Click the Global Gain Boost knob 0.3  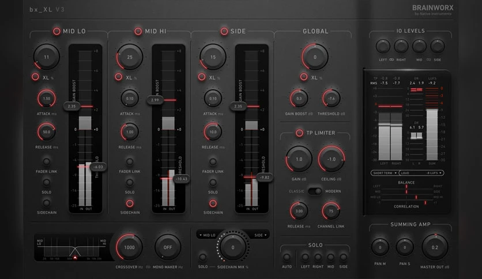click(299, 99)
